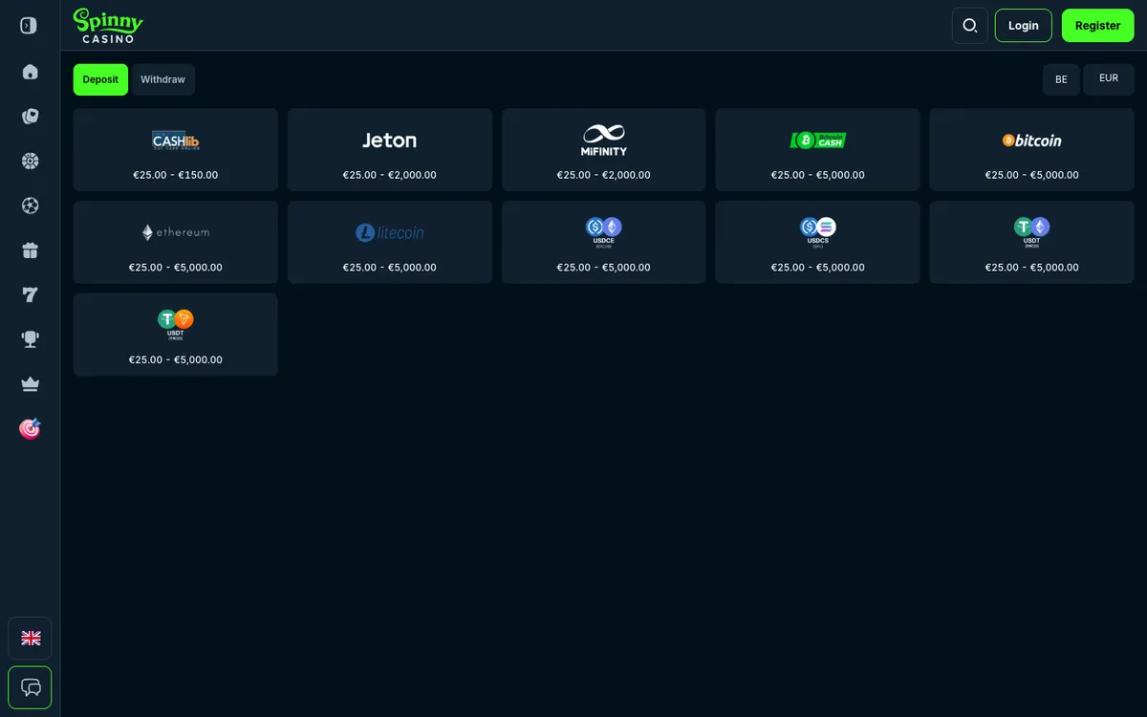
Task: Choose the Jeton payment method
Action: point(390,150)
